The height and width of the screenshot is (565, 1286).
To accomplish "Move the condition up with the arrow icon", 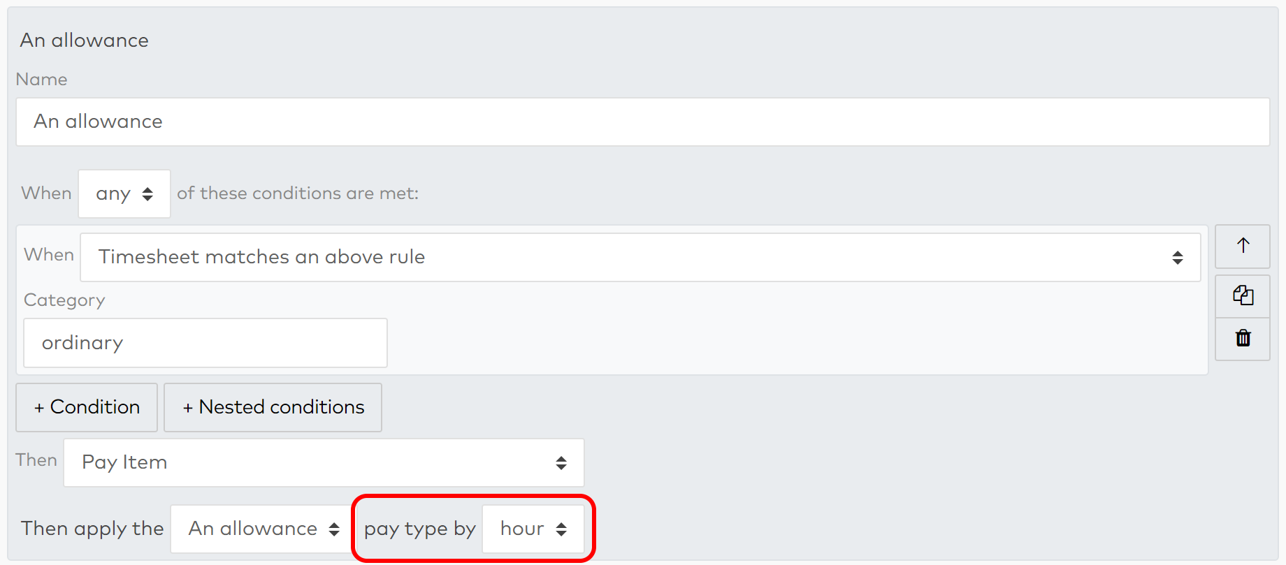I will pos(1243,246).
